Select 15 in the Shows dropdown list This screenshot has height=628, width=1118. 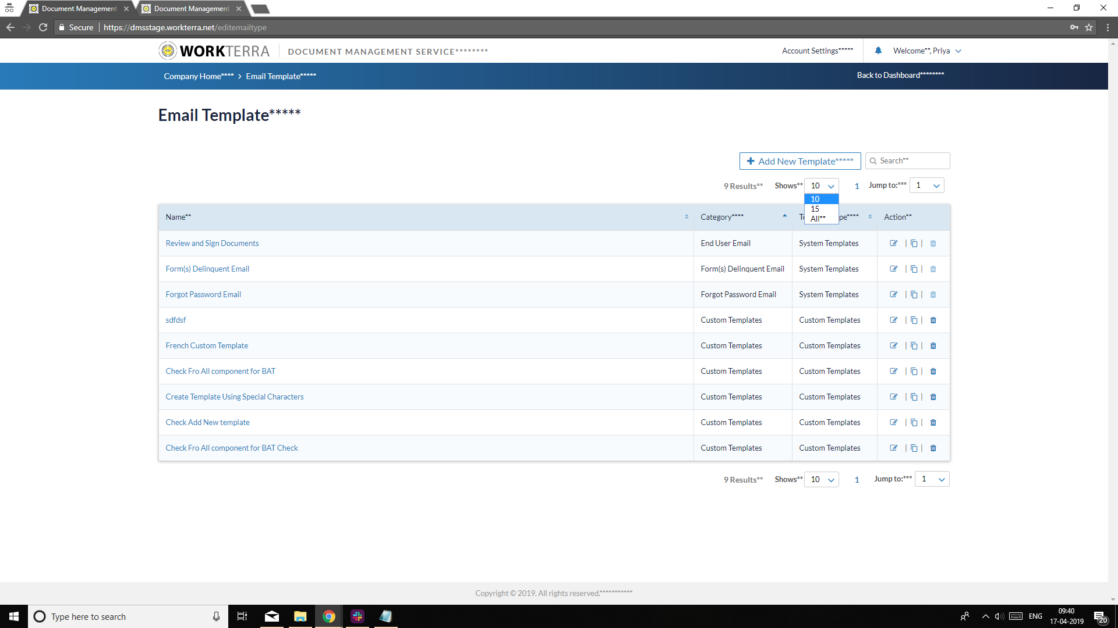click(815, 209)
